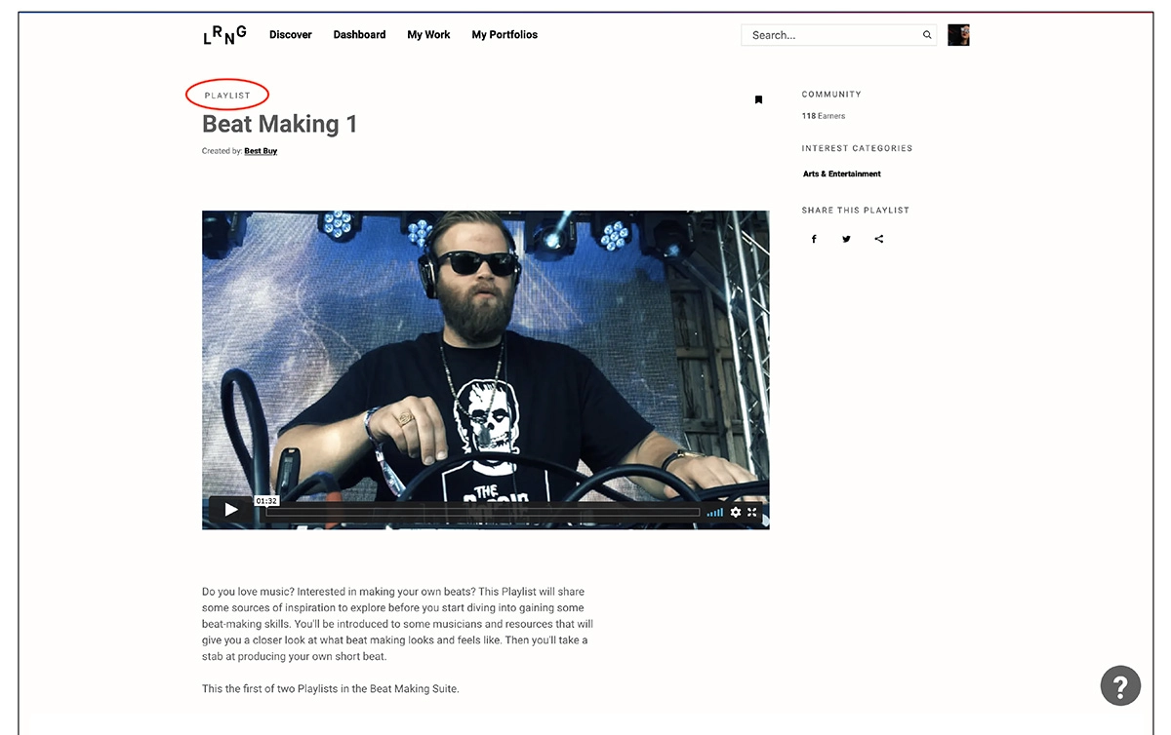Select the Arts & Entertainment category
Screen dimensions: 1171x735
click(x=841, y=174)
